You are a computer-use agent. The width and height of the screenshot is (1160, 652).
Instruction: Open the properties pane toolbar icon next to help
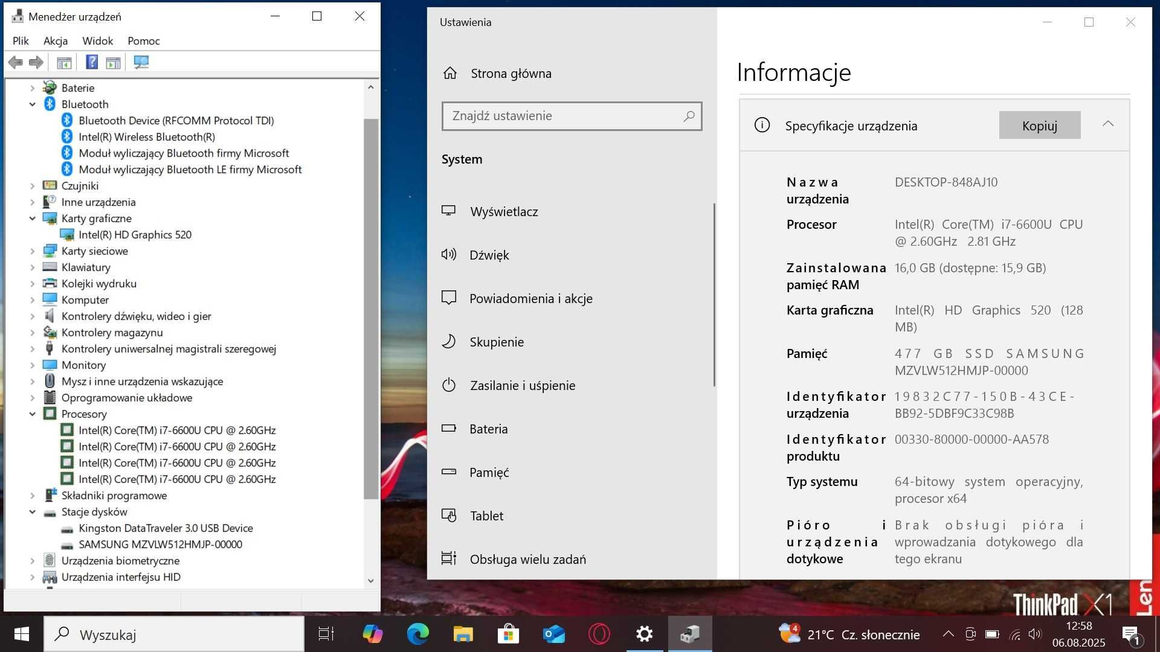click(114, 62)
